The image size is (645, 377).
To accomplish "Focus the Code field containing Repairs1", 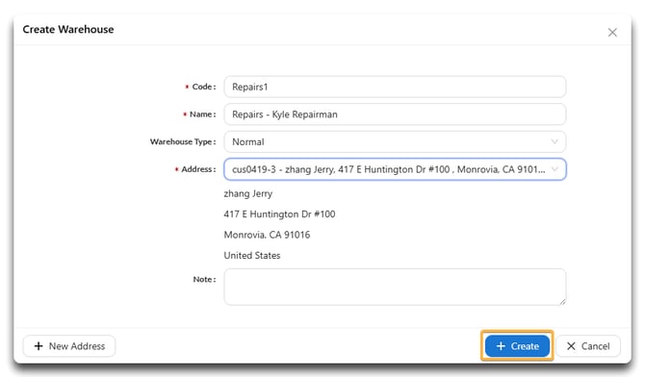I will [395, 87].
